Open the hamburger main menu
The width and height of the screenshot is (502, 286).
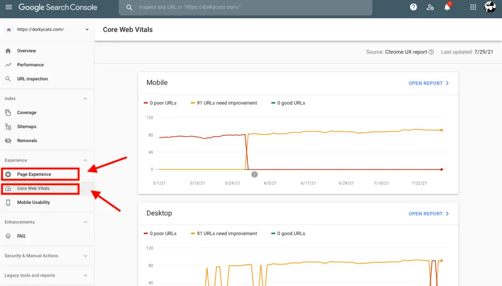tap(9, 7)
